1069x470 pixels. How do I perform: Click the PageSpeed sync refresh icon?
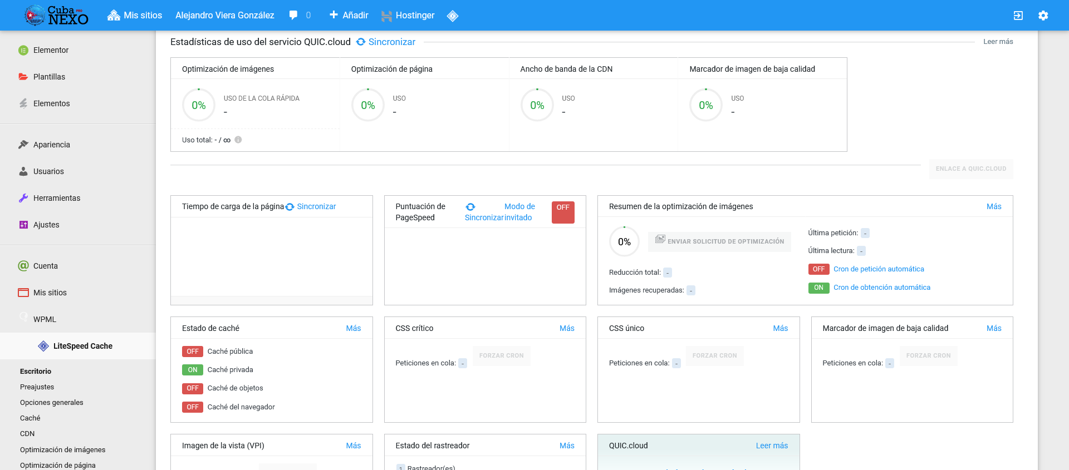click(x=470, y=206)
